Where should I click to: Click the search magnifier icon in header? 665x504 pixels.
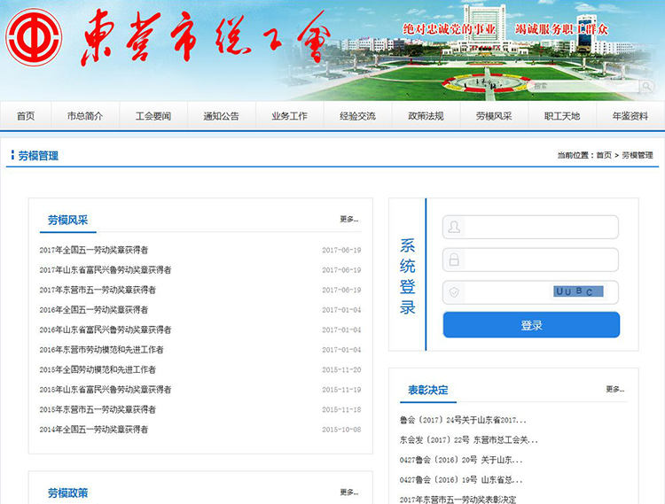[x=645, y=87]
